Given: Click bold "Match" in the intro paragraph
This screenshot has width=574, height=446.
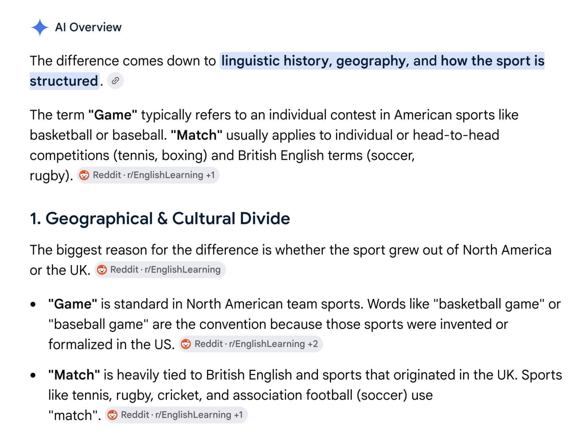Looking at the screenshot, I should 196,135.
